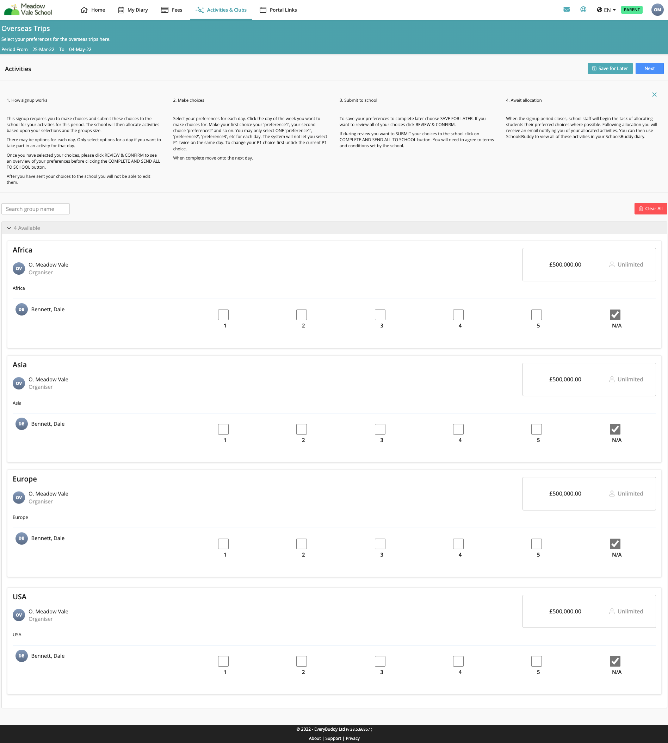
Task: Click the Africa organiser OV avatar
Action: [19, 269]
